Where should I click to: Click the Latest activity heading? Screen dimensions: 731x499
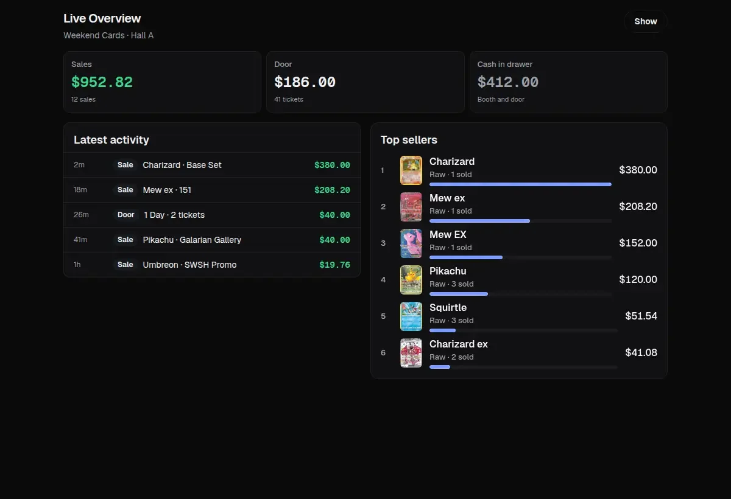pyautogui.click(x=111, y=140)
